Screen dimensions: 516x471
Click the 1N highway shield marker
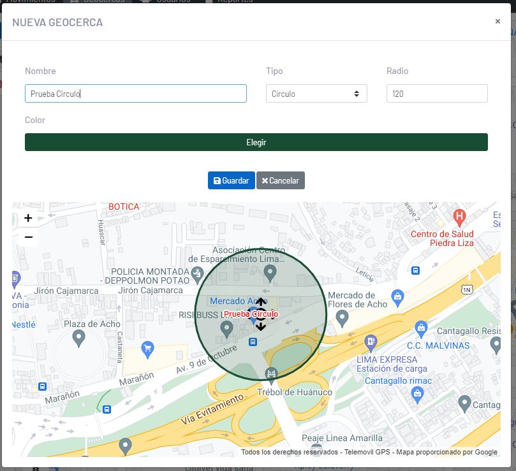click(467, 289)
